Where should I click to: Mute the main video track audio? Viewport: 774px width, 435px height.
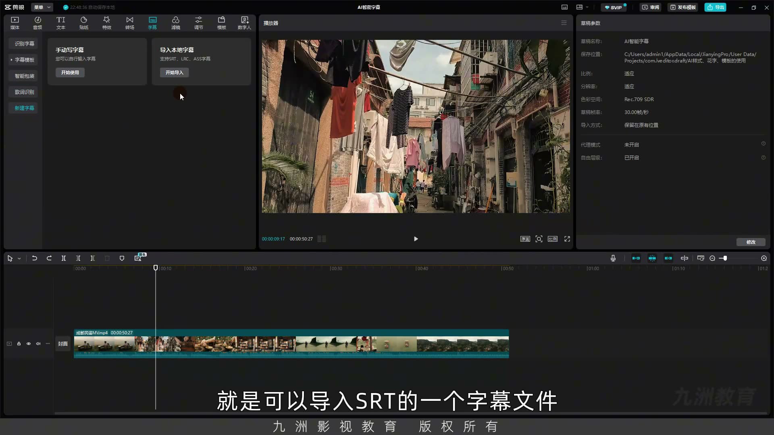tap(38, 344)
